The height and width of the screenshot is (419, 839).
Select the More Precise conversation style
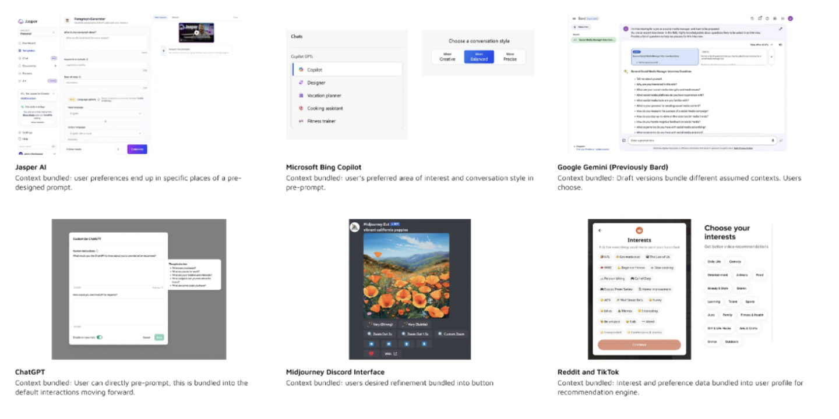click(x=510, y=56)
